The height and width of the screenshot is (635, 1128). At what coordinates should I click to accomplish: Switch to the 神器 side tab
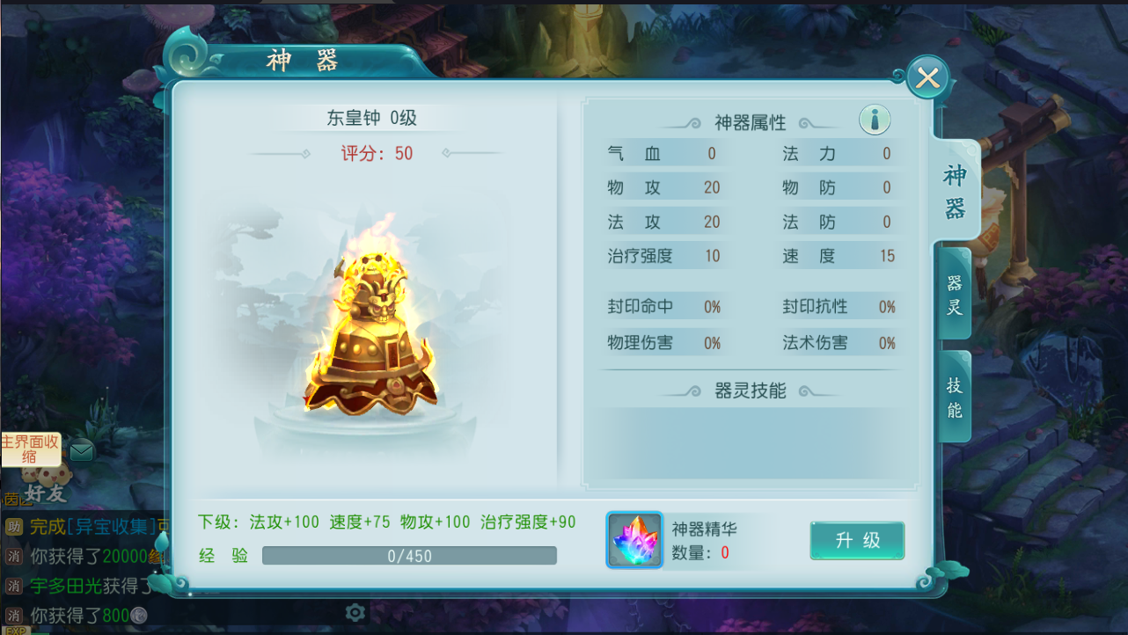click(956, 191)
